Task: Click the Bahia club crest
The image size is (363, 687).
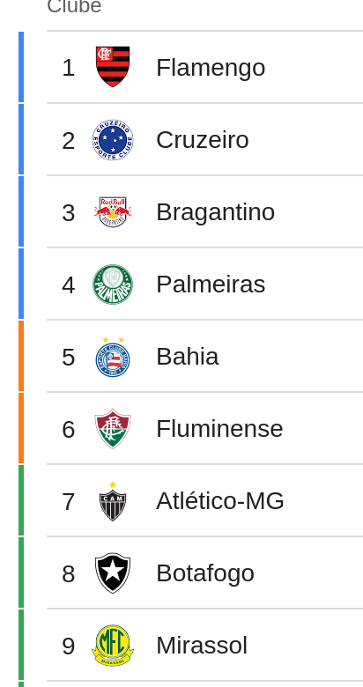Action: click(113, 357)
